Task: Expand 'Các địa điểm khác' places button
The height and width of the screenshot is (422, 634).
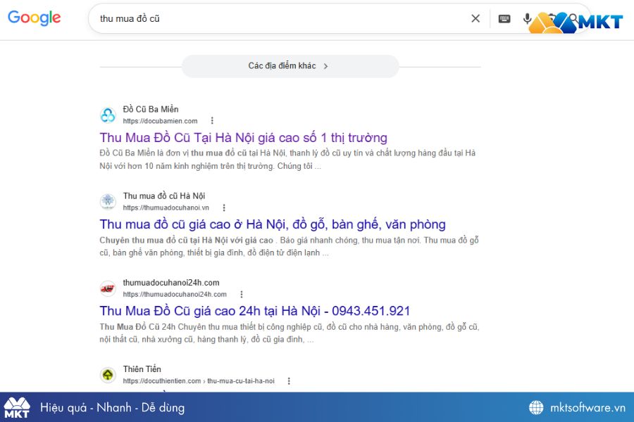Action: [290, 66]
